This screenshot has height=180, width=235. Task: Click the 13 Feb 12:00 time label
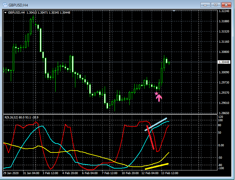click(170, 173)
